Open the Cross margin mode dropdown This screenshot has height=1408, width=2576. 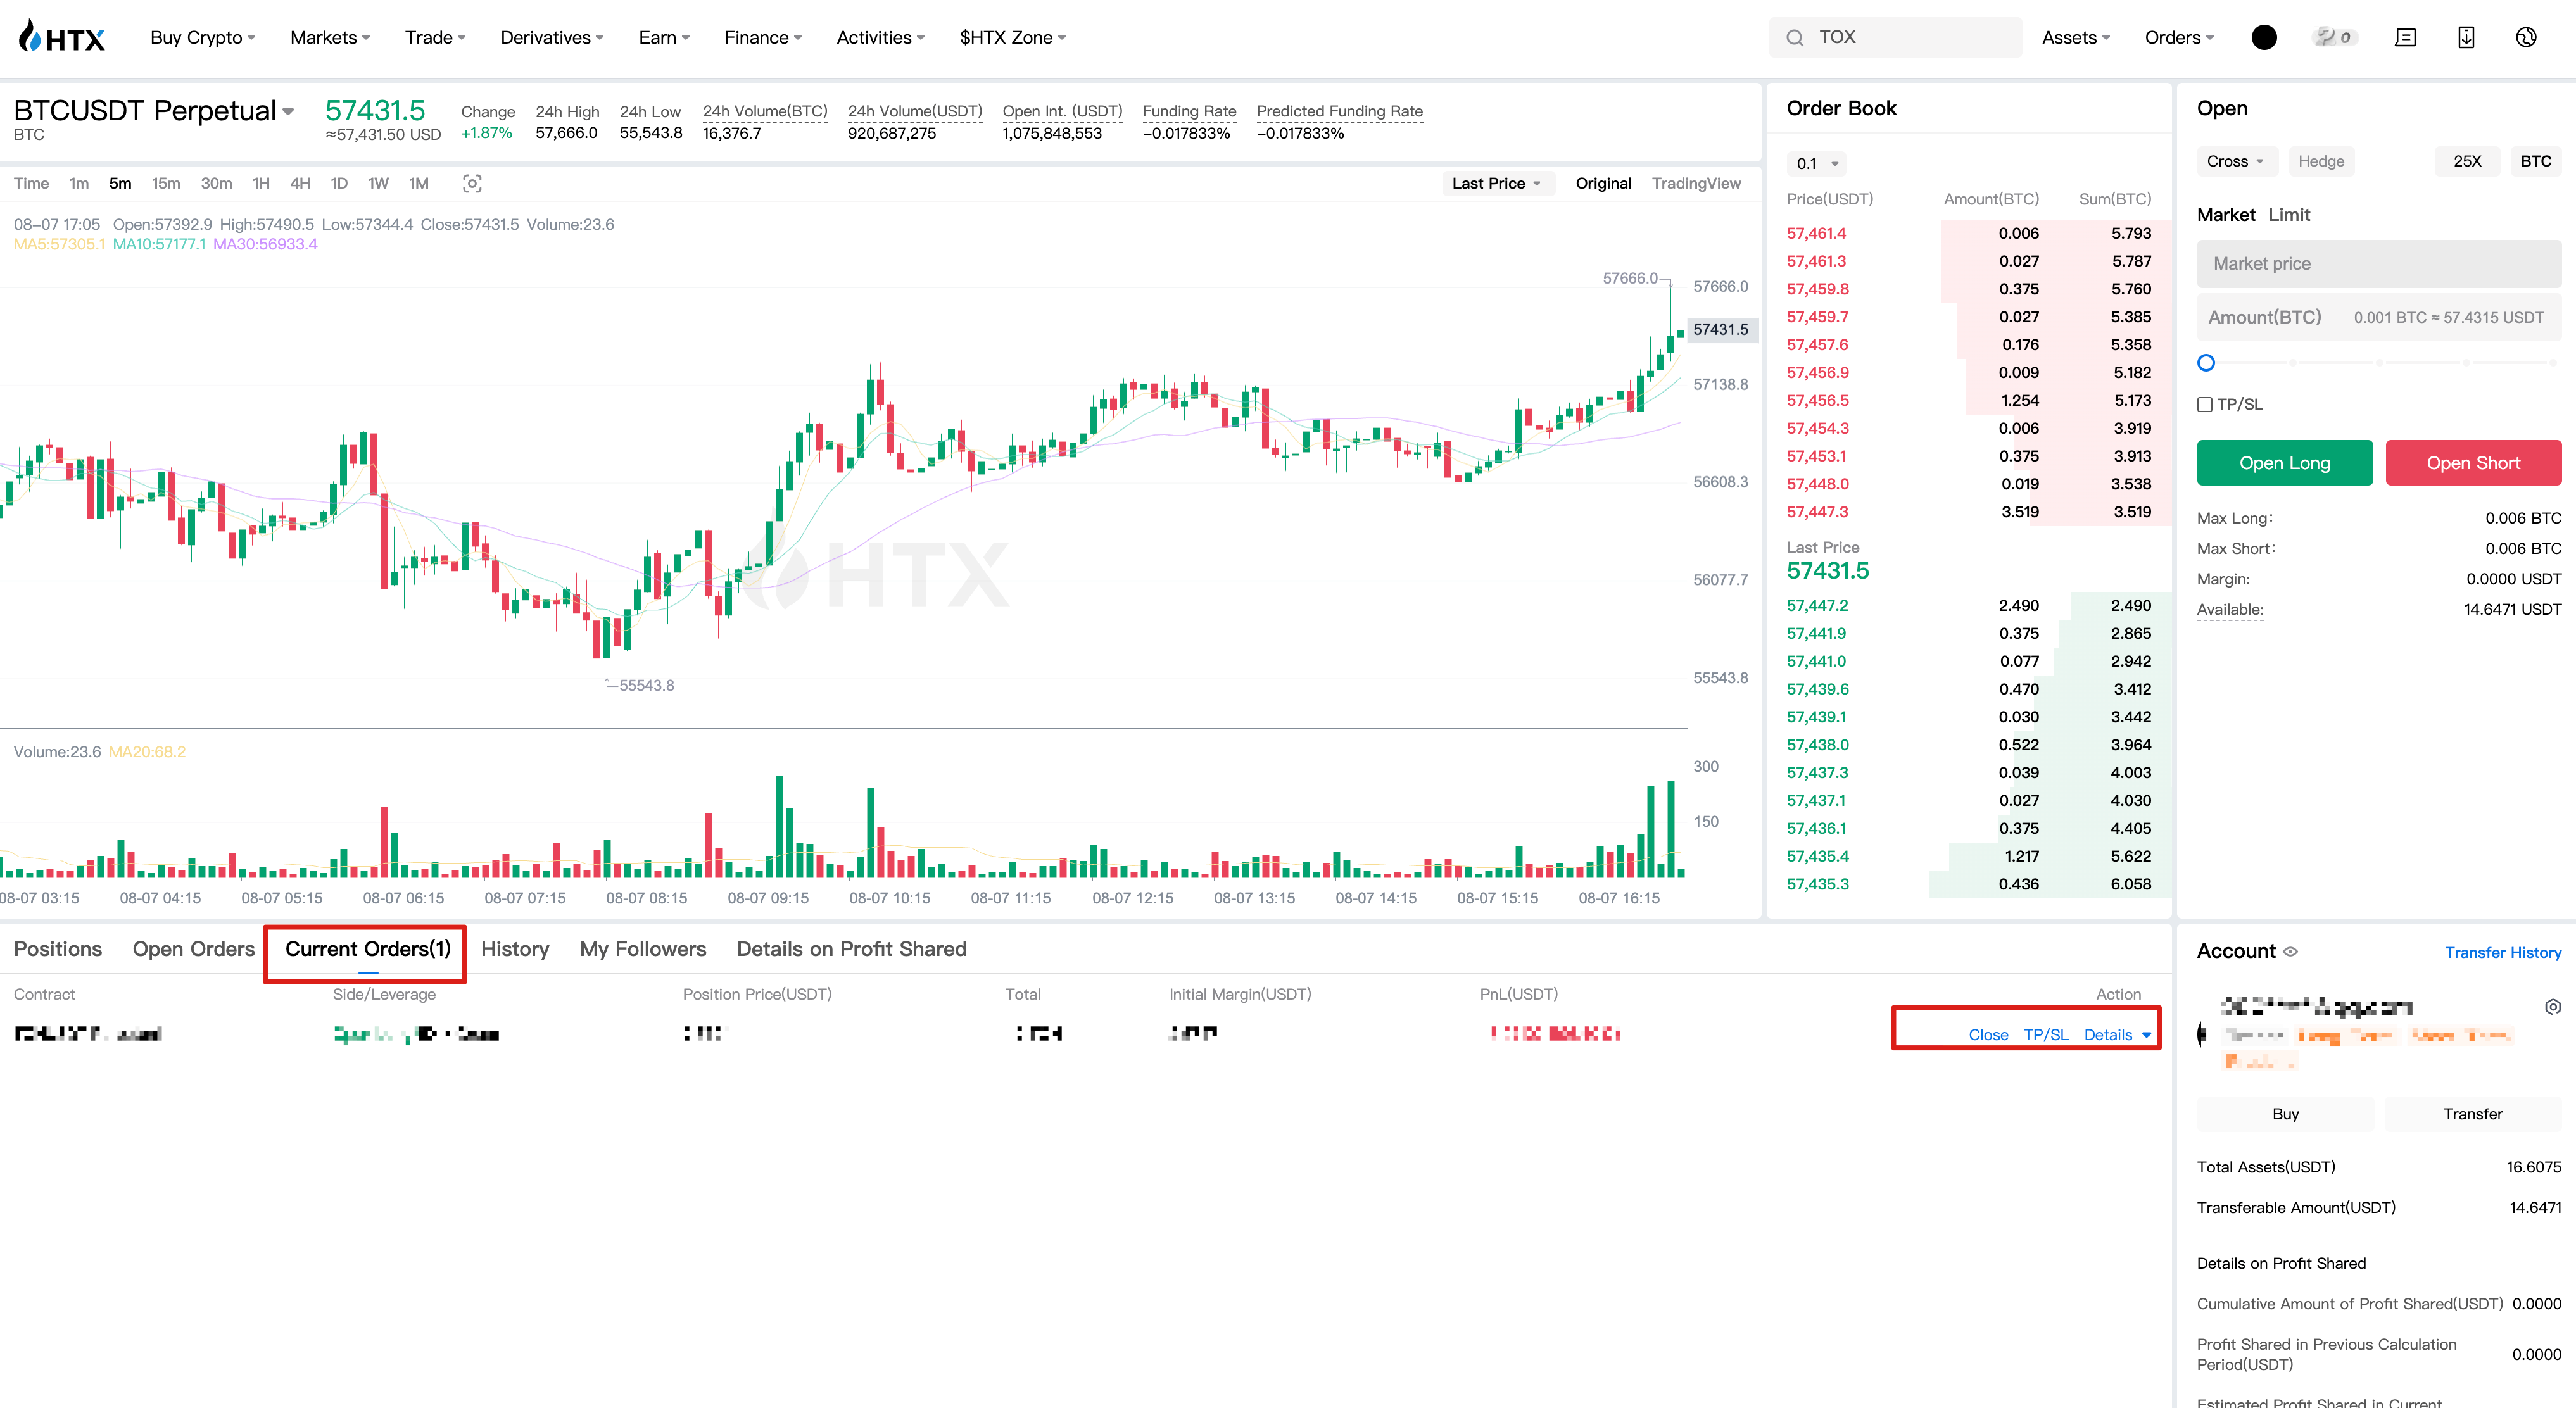coord(2236,161)
